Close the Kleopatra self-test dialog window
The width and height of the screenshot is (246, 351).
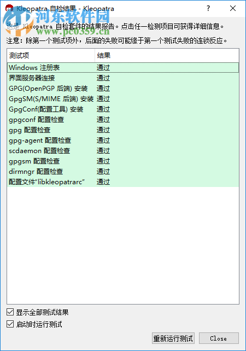tap(233, 9)
